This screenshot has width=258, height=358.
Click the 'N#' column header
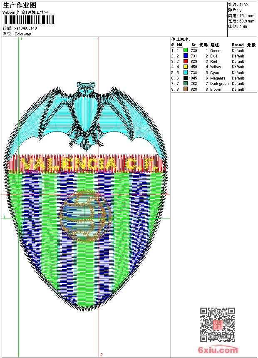(x=180, y=45)
